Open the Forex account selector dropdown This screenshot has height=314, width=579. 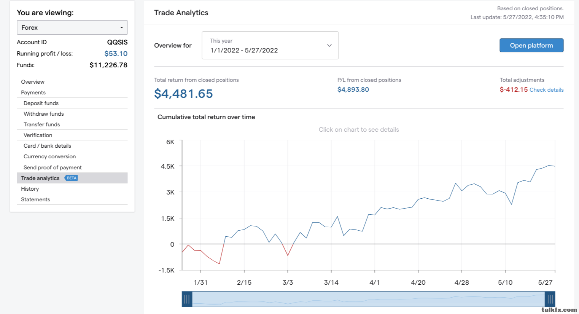(72, 27)
